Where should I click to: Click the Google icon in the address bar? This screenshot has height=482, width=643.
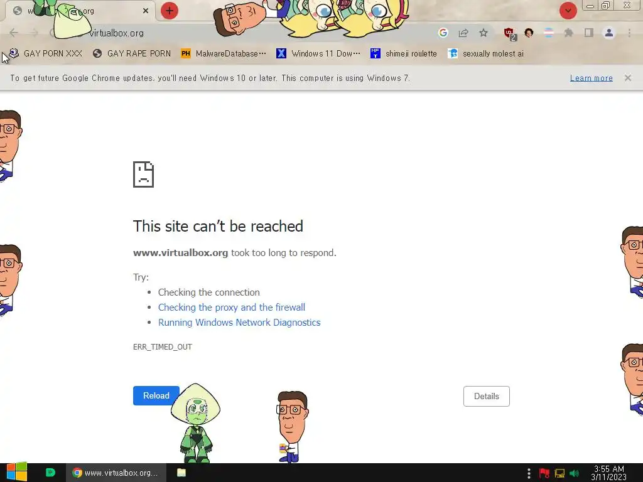[443, 33]
